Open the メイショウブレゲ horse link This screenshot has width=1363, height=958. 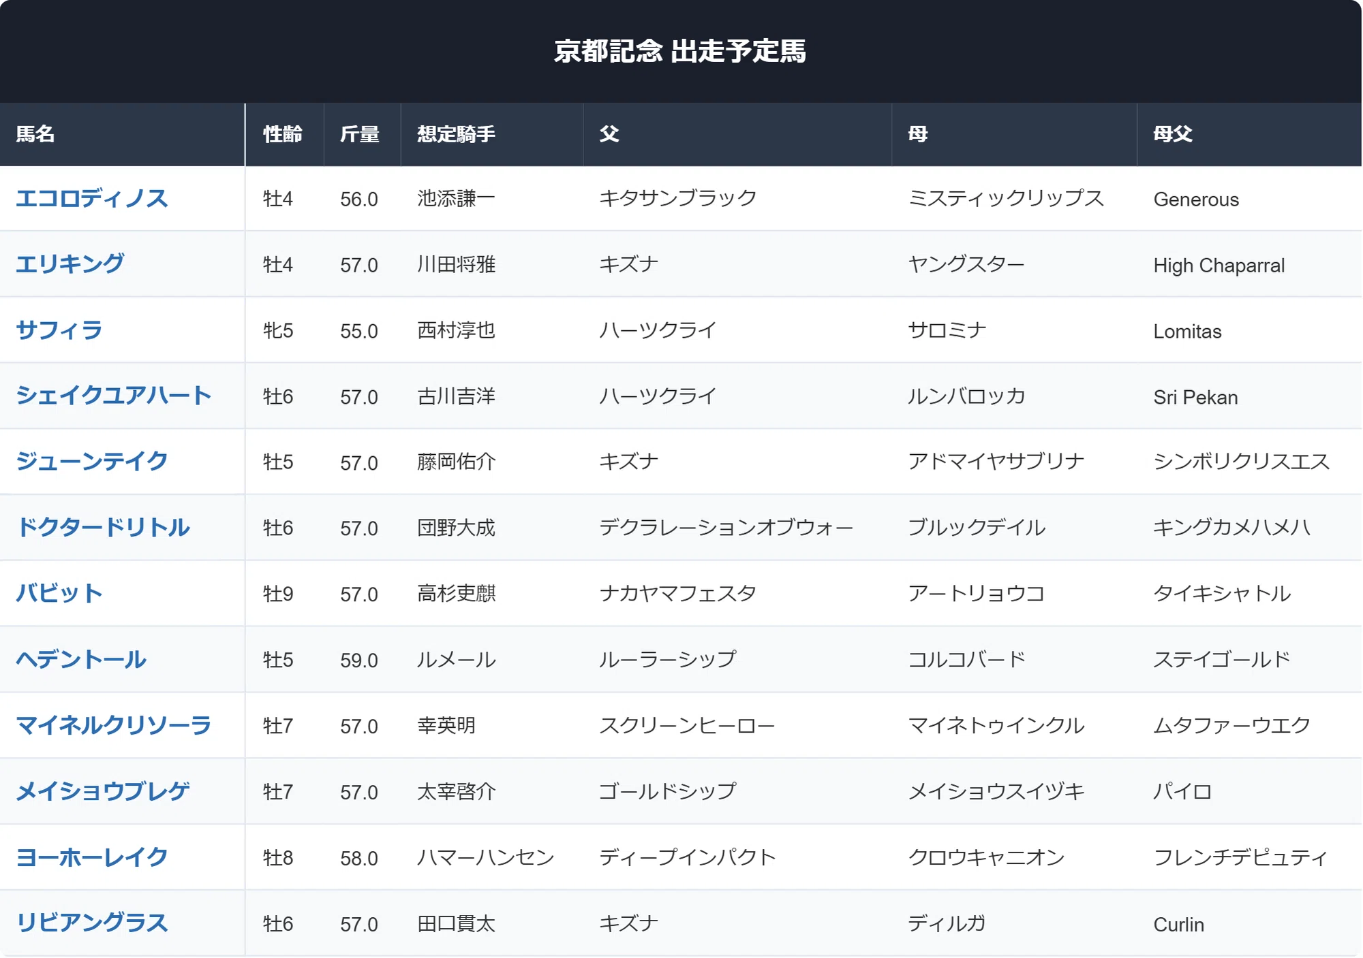pyautogui.click(x=103, y=791)
